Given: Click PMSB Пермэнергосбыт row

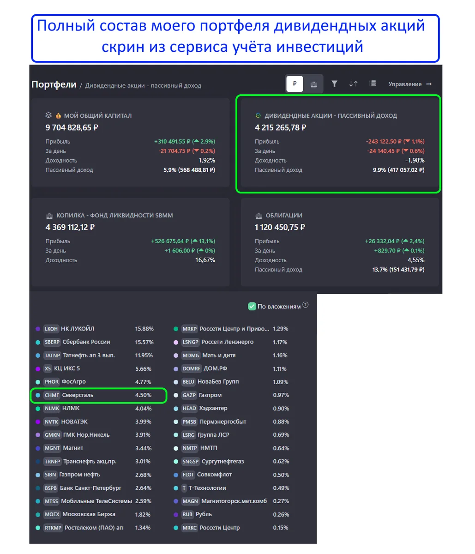Looking at the screenshot, I should point(232,422).
